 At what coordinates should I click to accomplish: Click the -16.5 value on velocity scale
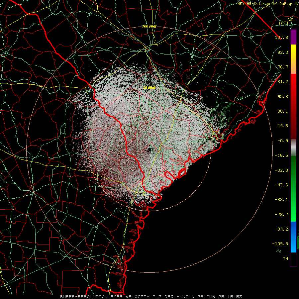point(281,155)
